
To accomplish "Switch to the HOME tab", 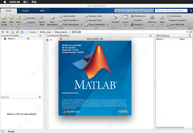I will (8, 11).
